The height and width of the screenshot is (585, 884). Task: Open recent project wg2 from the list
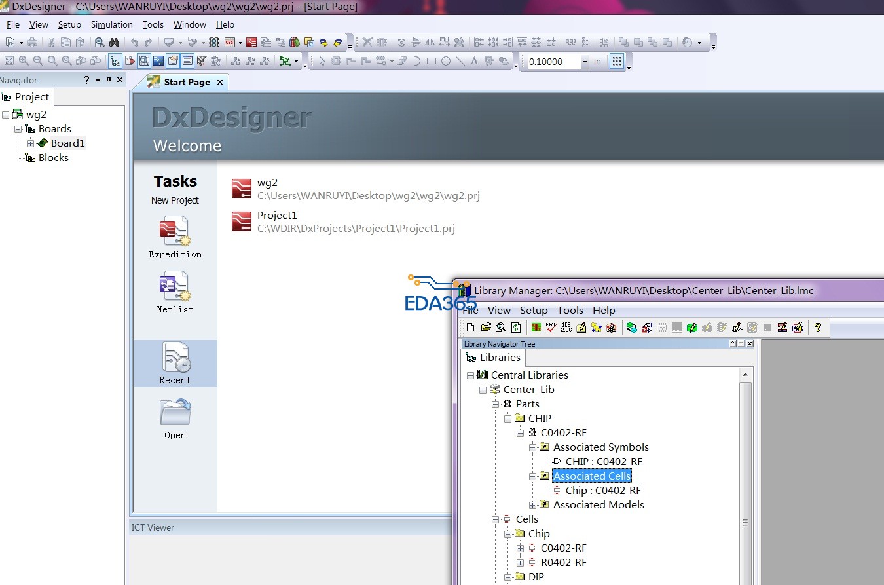pyautogui.click(x=356, y=189)
